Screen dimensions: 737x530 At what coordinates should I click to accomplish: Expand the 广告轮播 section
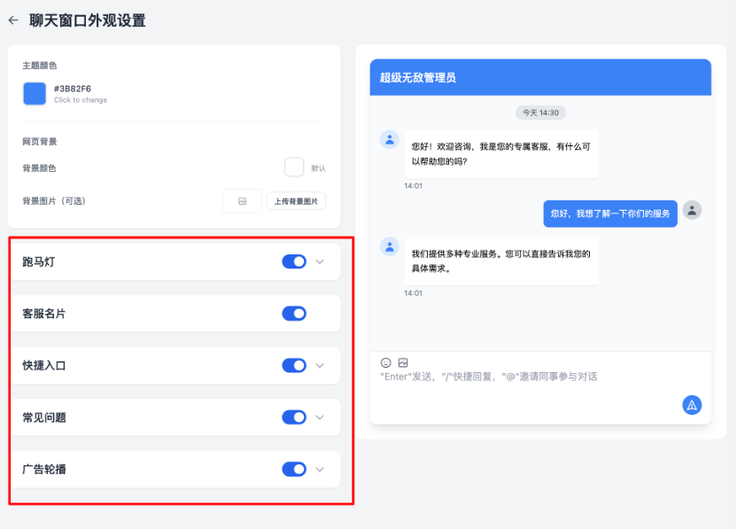(x=316, y=469)
